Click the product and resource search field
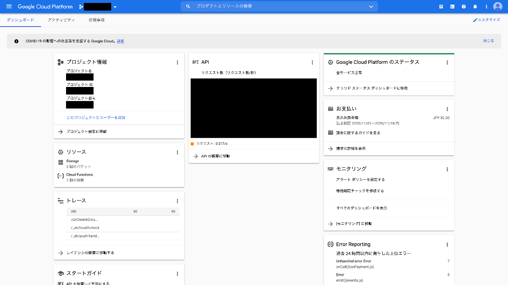508x285 pixels. 279,7
